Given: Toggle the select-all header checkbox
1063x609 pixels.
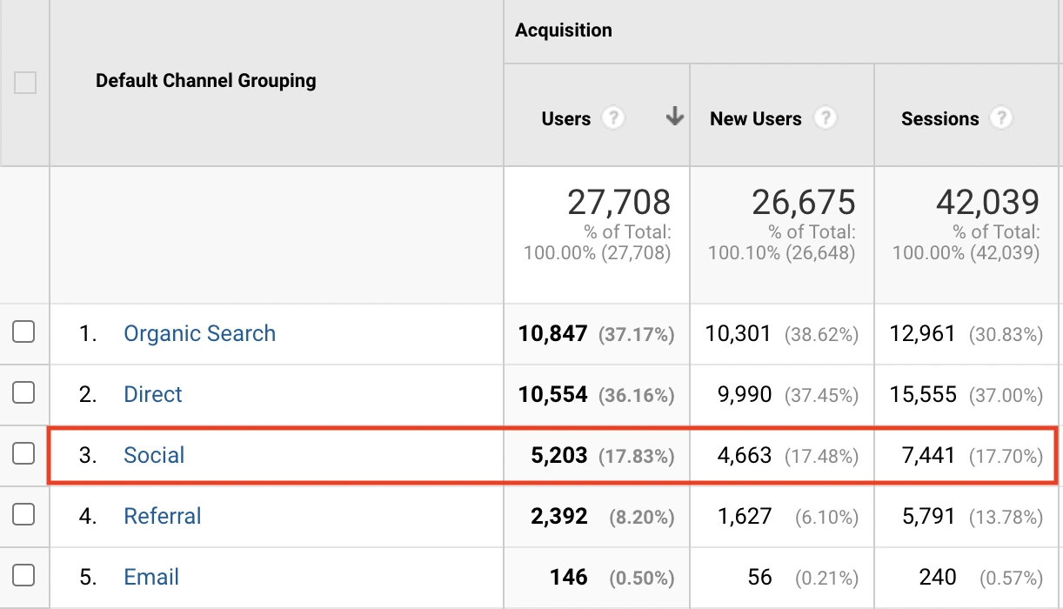Looking at the screenshot, I should [x=25, y=83].
